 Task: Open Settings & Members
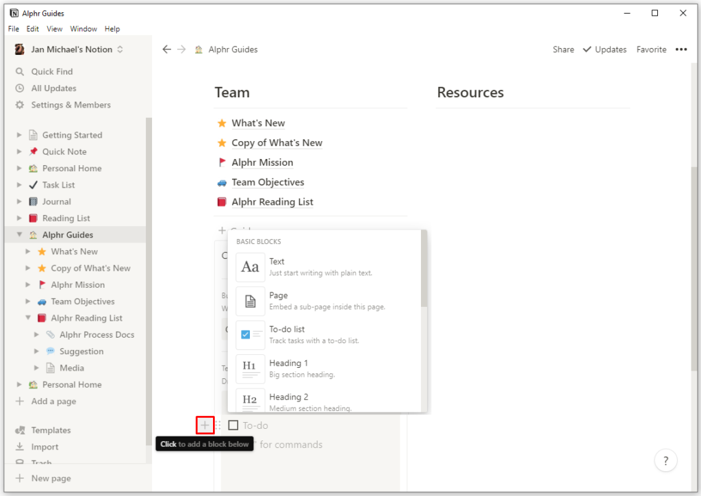tap(66, 105)
